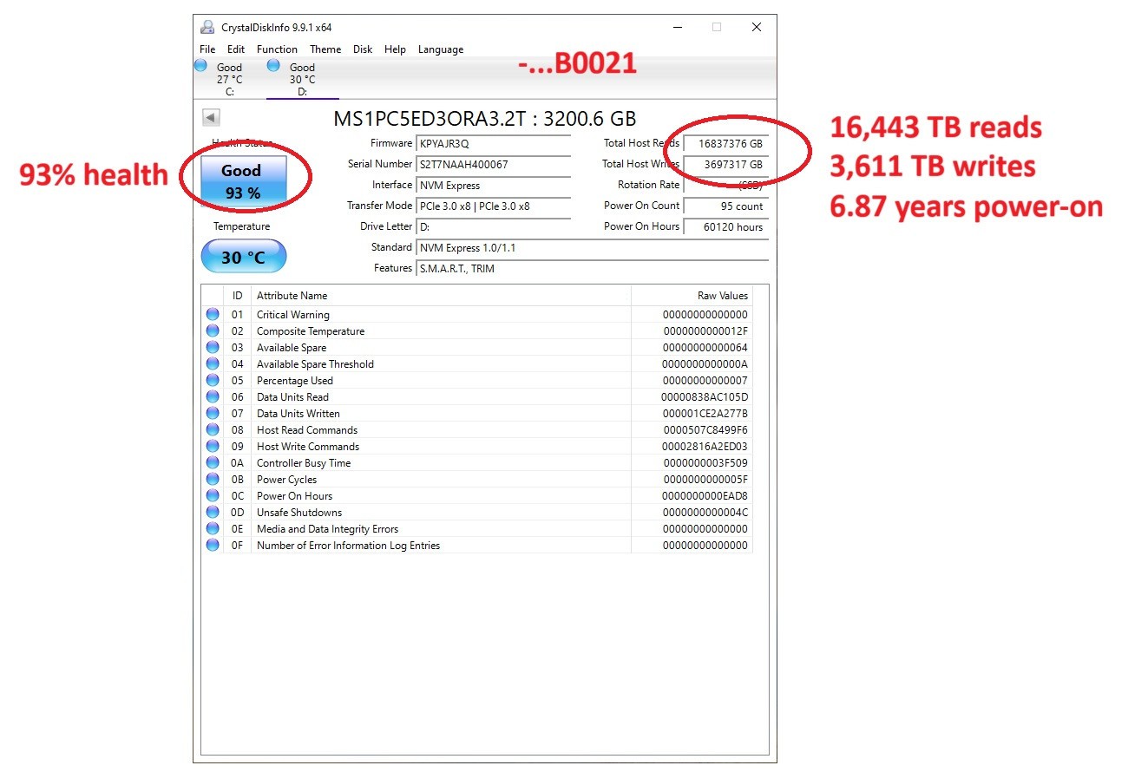Select the Composite Temperature attribute name
The image size is (1128, 772).
(x=311, y=331)
